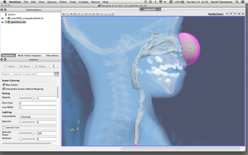The height and width of the screenshot is (155, 248).
Task: Open the Catalyst menu
Action: (x=83, y=2)
